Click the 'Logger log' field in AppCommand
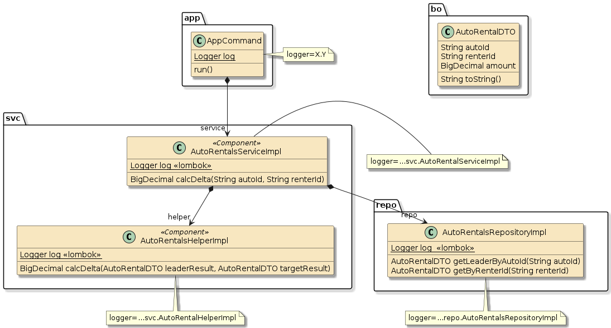 point(214,56)
